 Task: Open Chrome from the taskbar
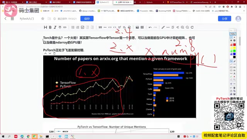click(28, 136)
